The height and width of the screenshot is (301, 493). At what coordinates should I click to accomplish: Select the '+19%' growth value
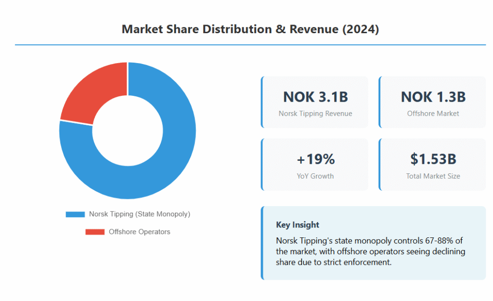315,159
